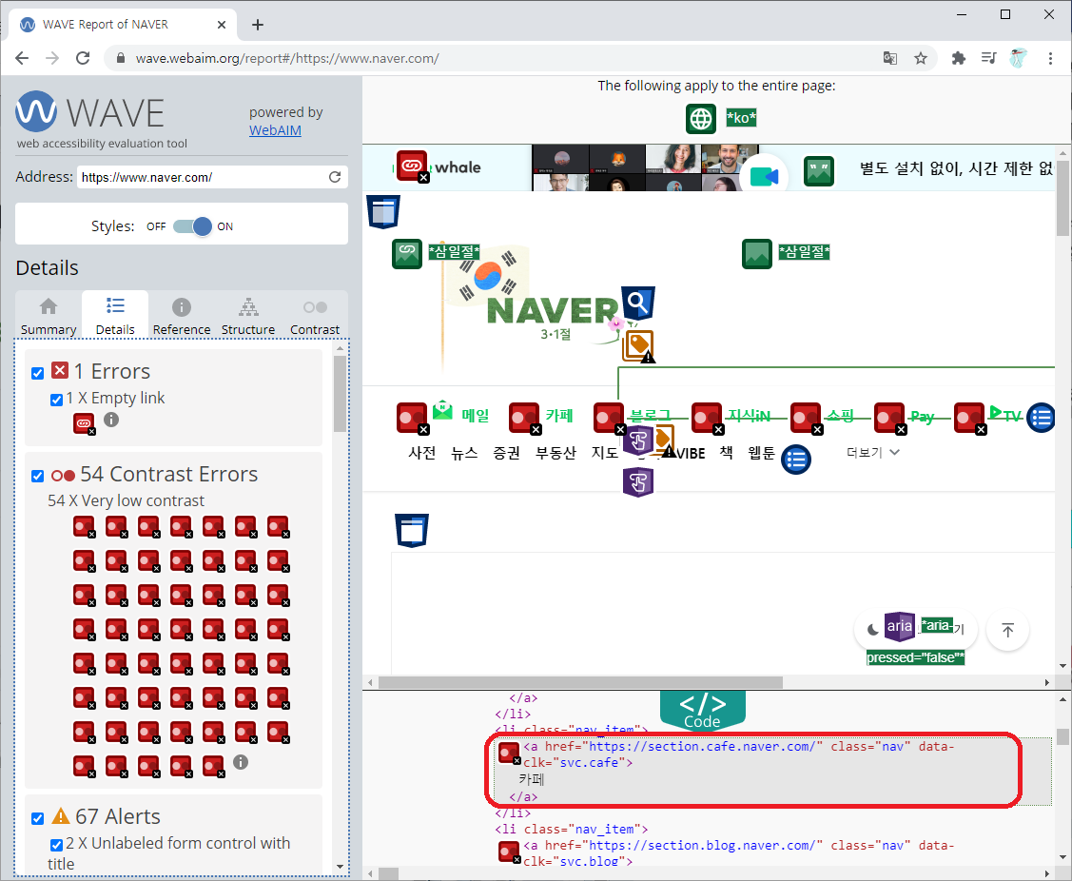Click the contrast error icon before Pay
Screen dimensions: 1072x881
tap(890, 418)
